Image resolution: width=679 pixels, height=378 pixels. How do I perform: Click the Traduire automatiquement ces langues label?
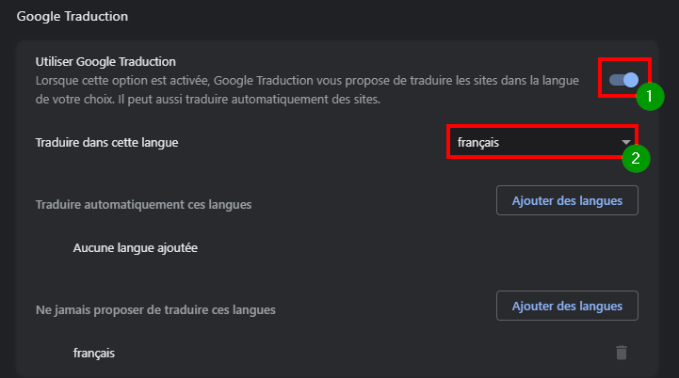tap(143, 205)
